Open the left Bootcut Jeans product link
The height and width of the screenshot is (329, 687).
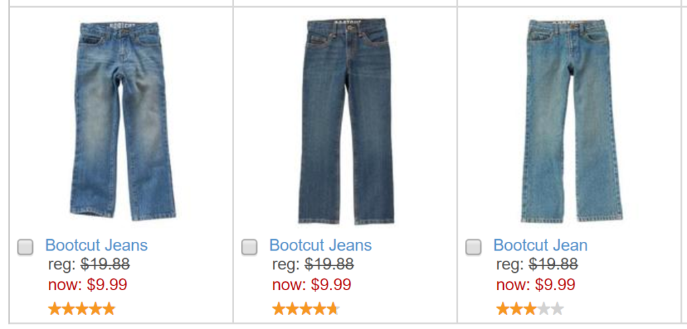97,245
